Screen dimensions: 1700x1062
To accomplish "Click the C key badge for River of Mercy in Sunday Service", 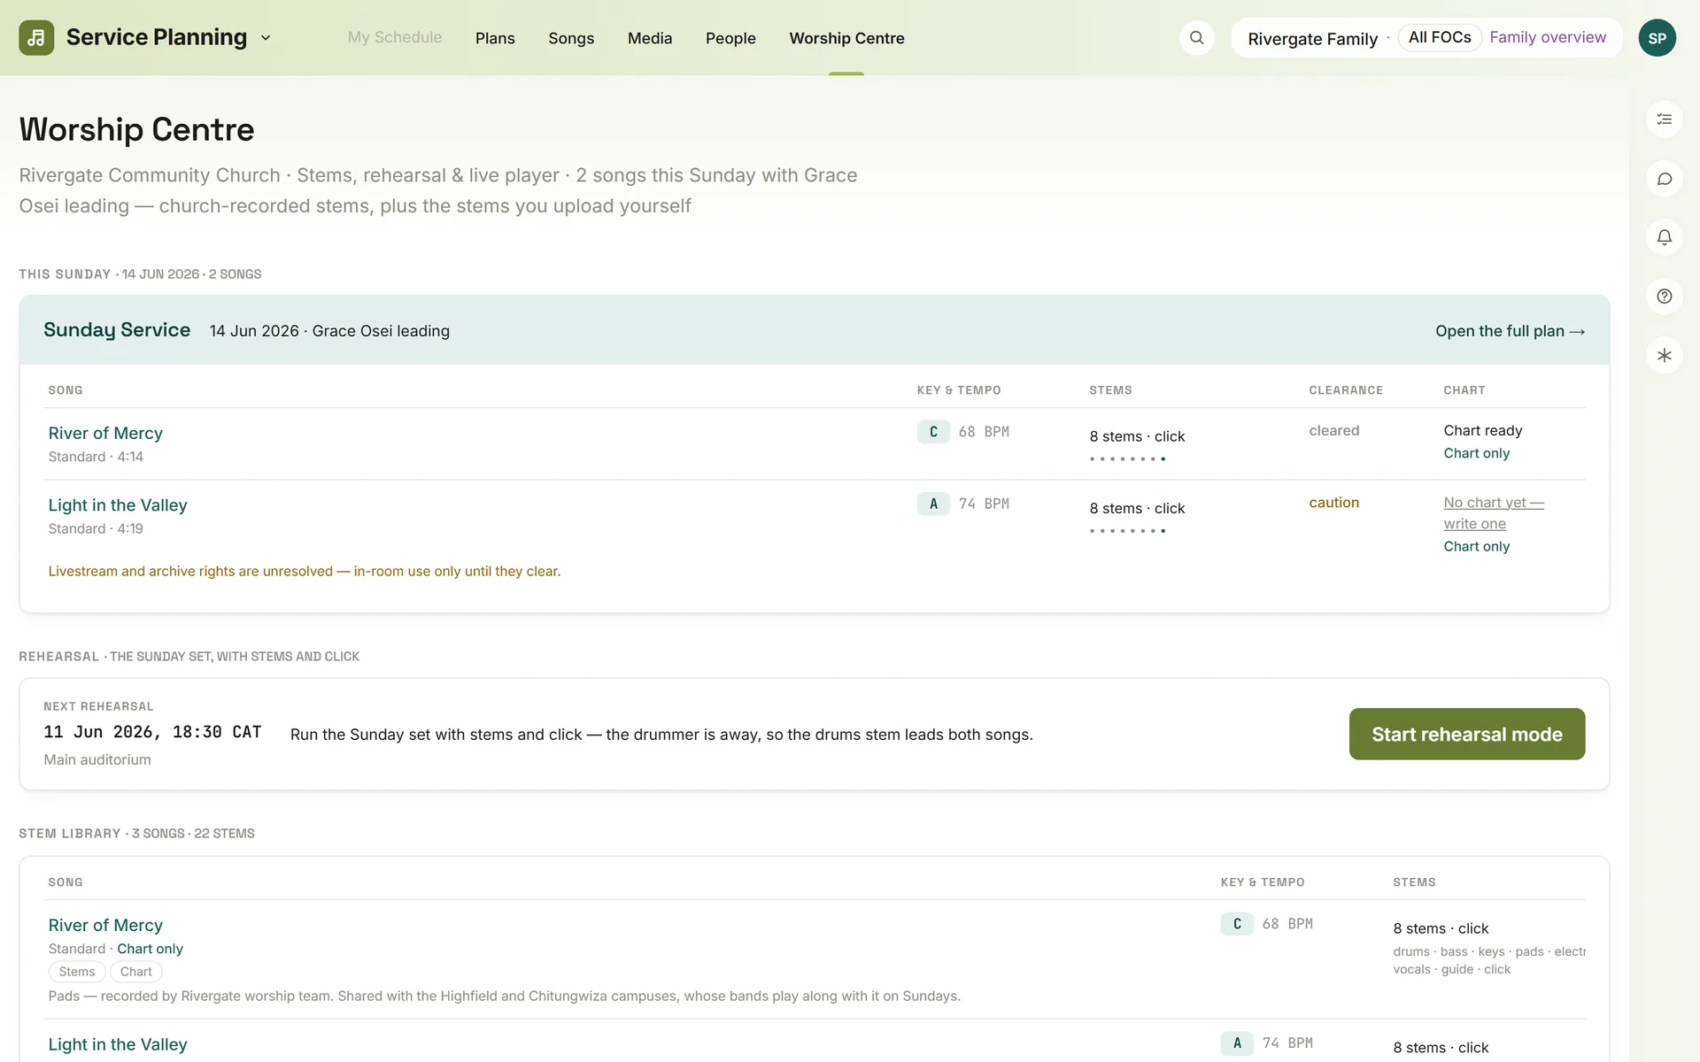I will tap(933, 432).
